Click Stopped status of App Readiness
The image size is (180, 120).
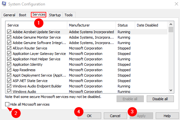pyautogui.click(x=124, y=70)
